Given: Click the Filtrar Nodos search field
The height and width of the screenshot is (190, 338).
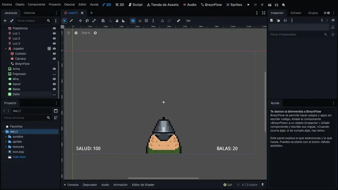Looking at the screenshot, I should point(34,21).
